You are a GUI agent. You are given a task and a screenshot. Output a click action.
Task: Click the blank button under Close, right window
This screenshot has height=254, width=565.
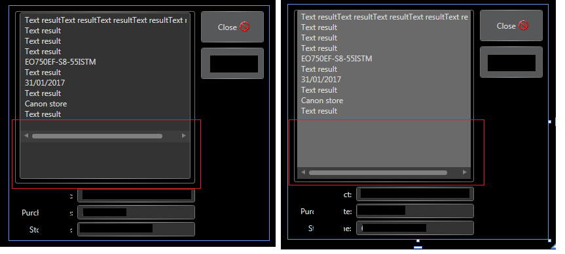point(511,62)
